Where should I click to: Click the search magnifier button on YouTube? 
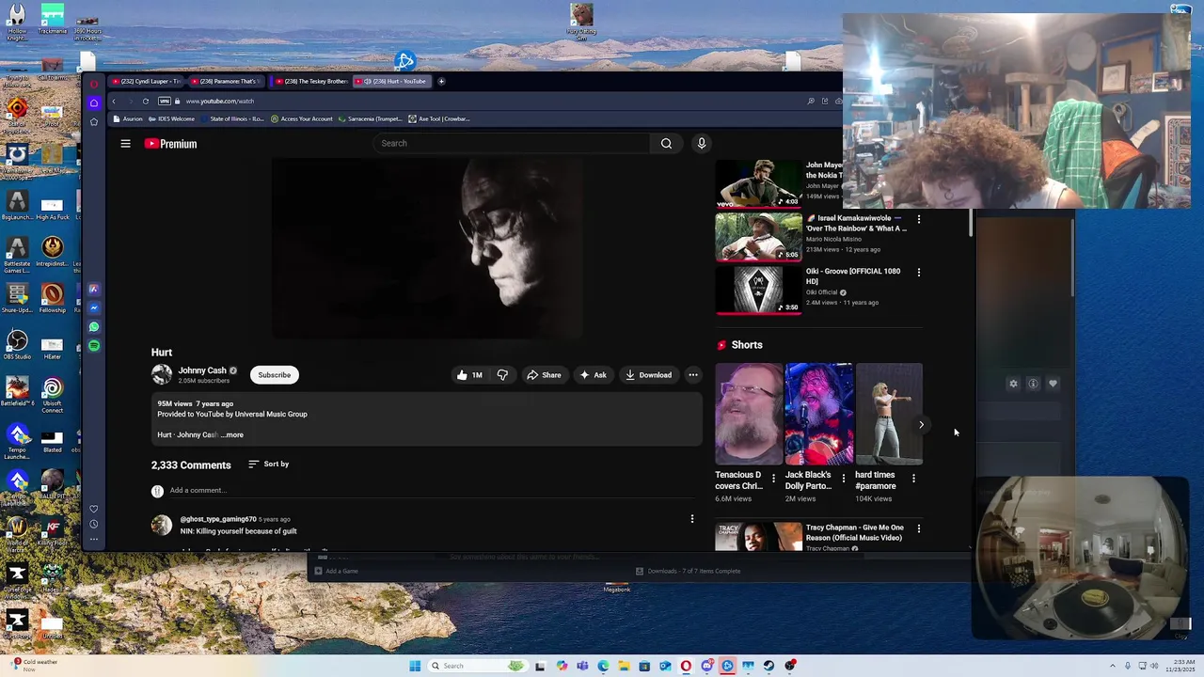666,143
